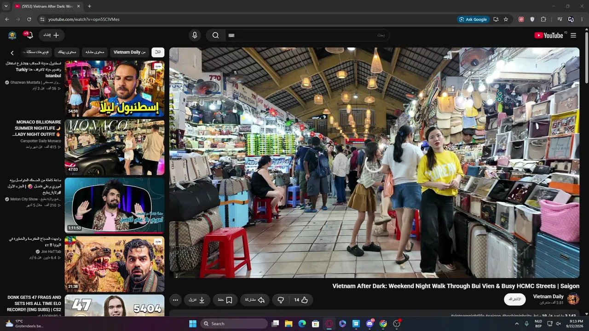Like the video with thumbs up
This screenshot has height=331, width=589.
coord(300,300)
